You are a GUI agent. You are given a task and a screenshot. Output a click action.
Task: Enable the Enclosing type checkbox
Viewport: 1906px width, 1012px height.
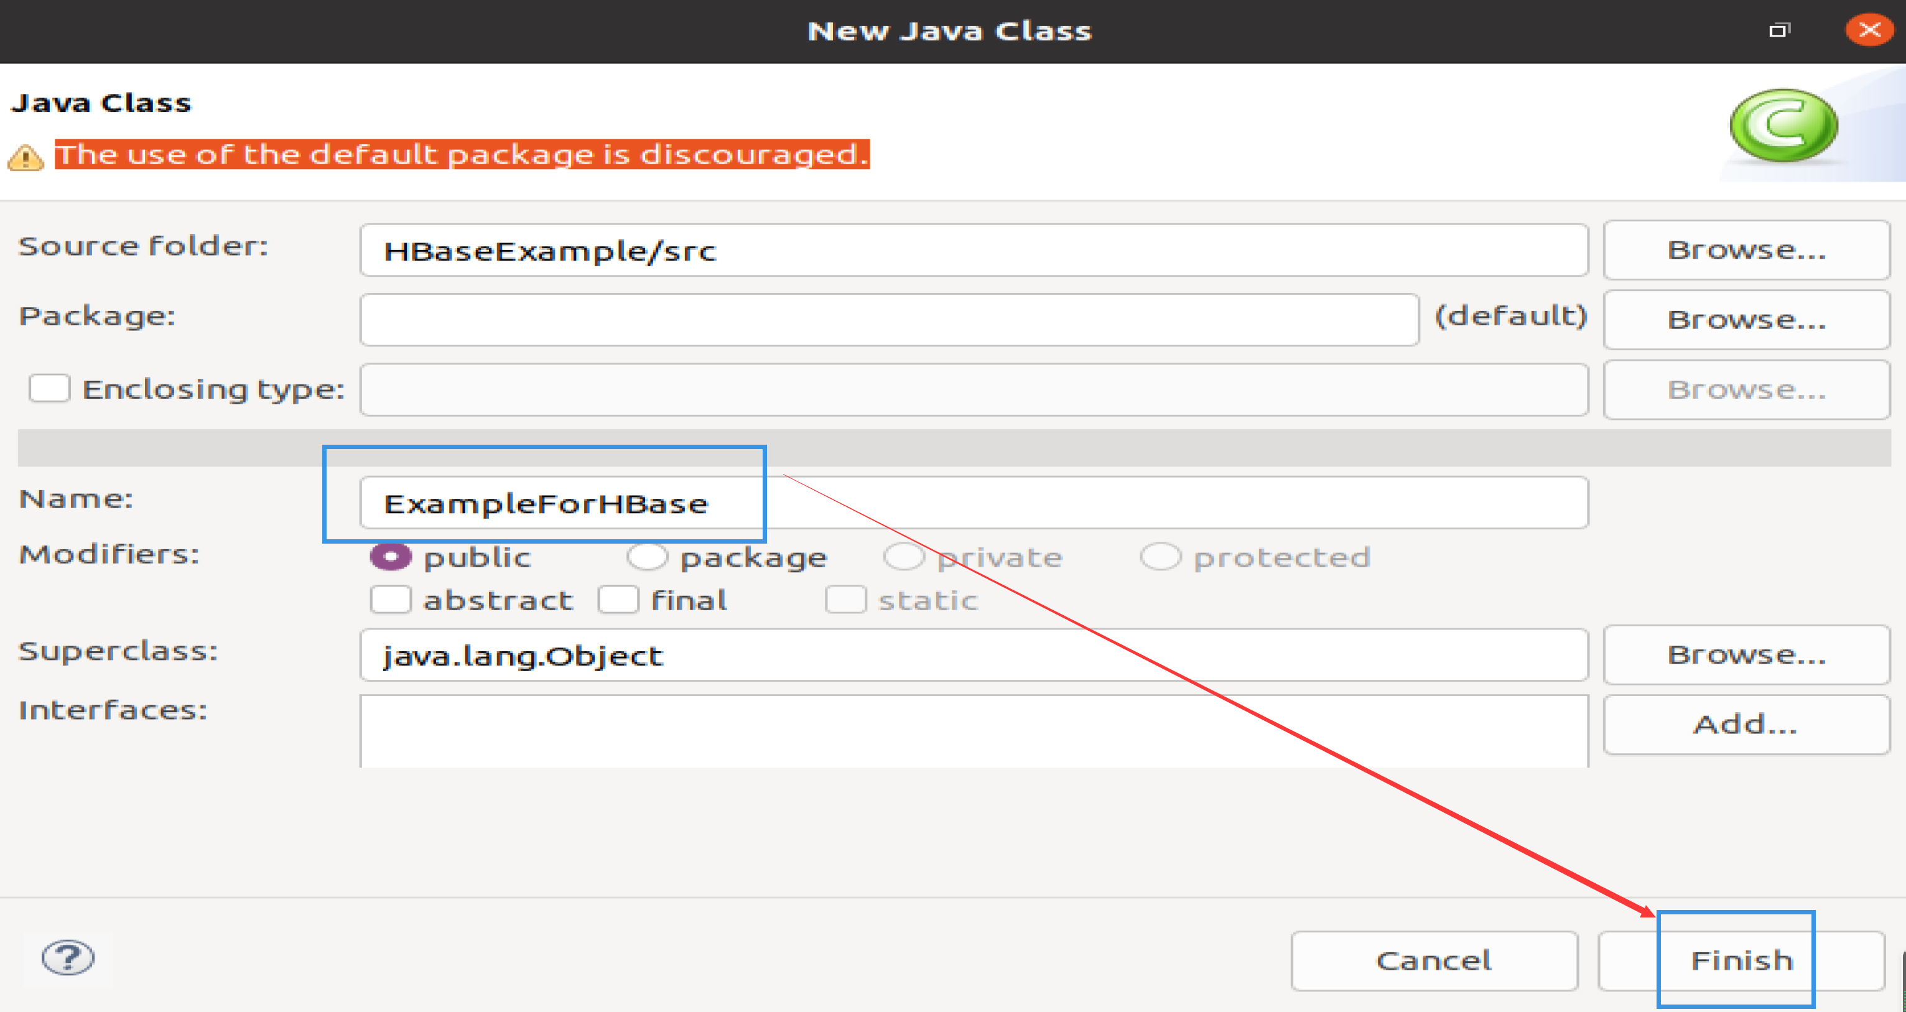pos(50,388)
